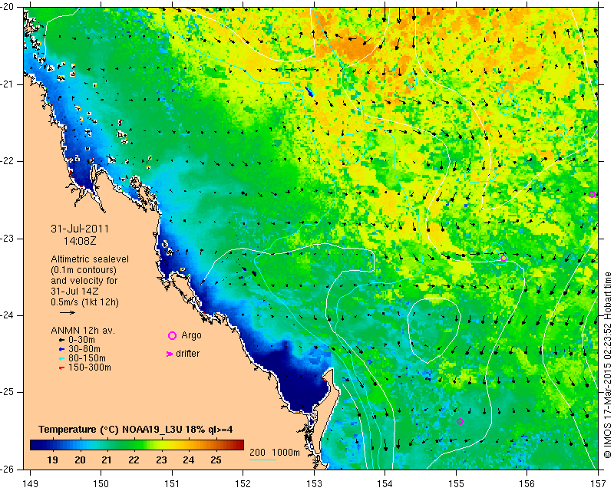
Task: Pick the dark blue end of the temperature colorbar
Action: [35, 445]
